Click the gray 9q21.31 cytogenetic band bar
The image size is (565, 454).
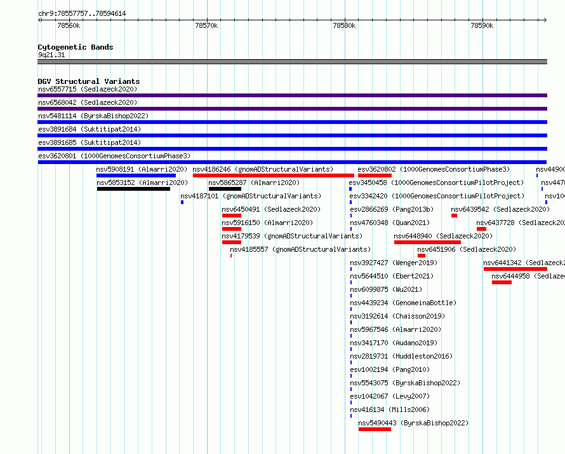(292, 62)
